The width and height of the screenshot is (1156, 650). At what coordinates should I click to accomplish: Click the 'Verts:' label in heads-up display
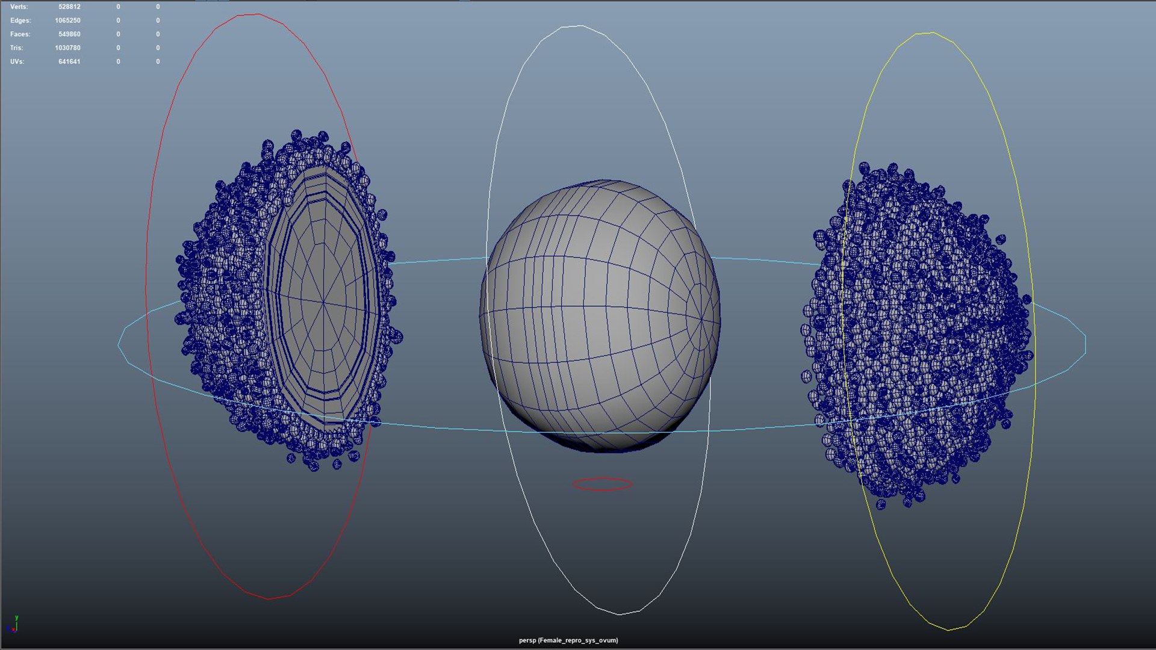(19, 7)
